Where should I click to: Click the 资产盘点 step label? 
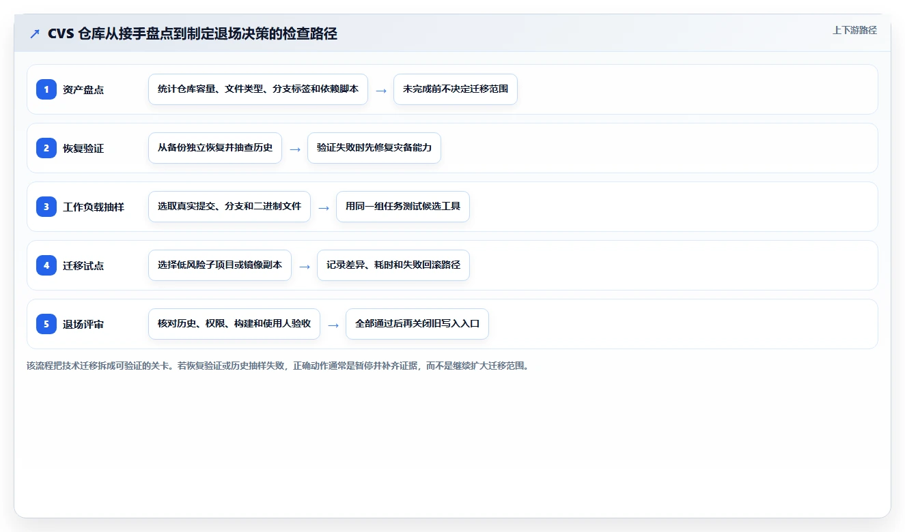(83, 89)
